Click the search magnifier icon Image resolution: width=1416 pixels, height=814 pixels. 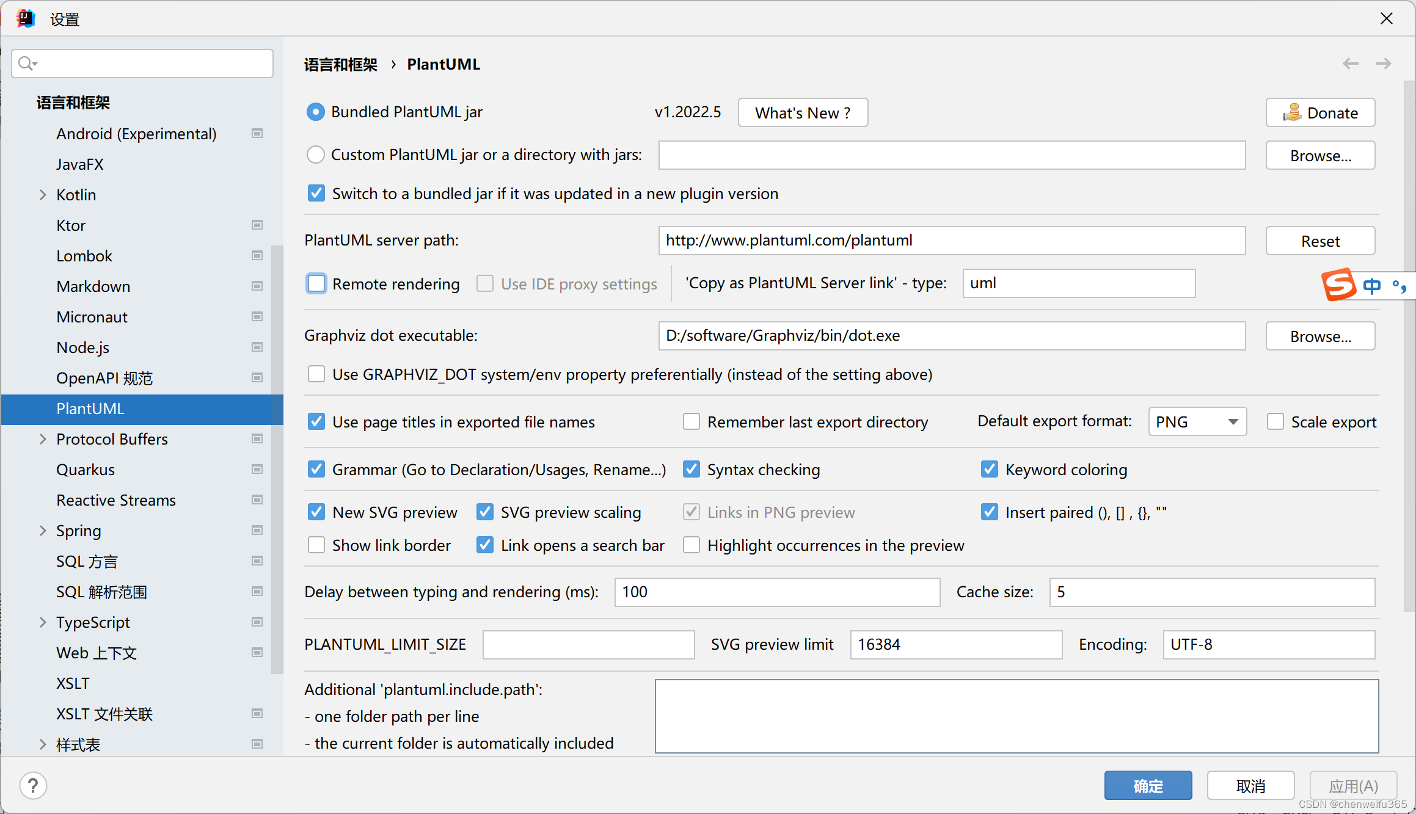tap(26, 64)
